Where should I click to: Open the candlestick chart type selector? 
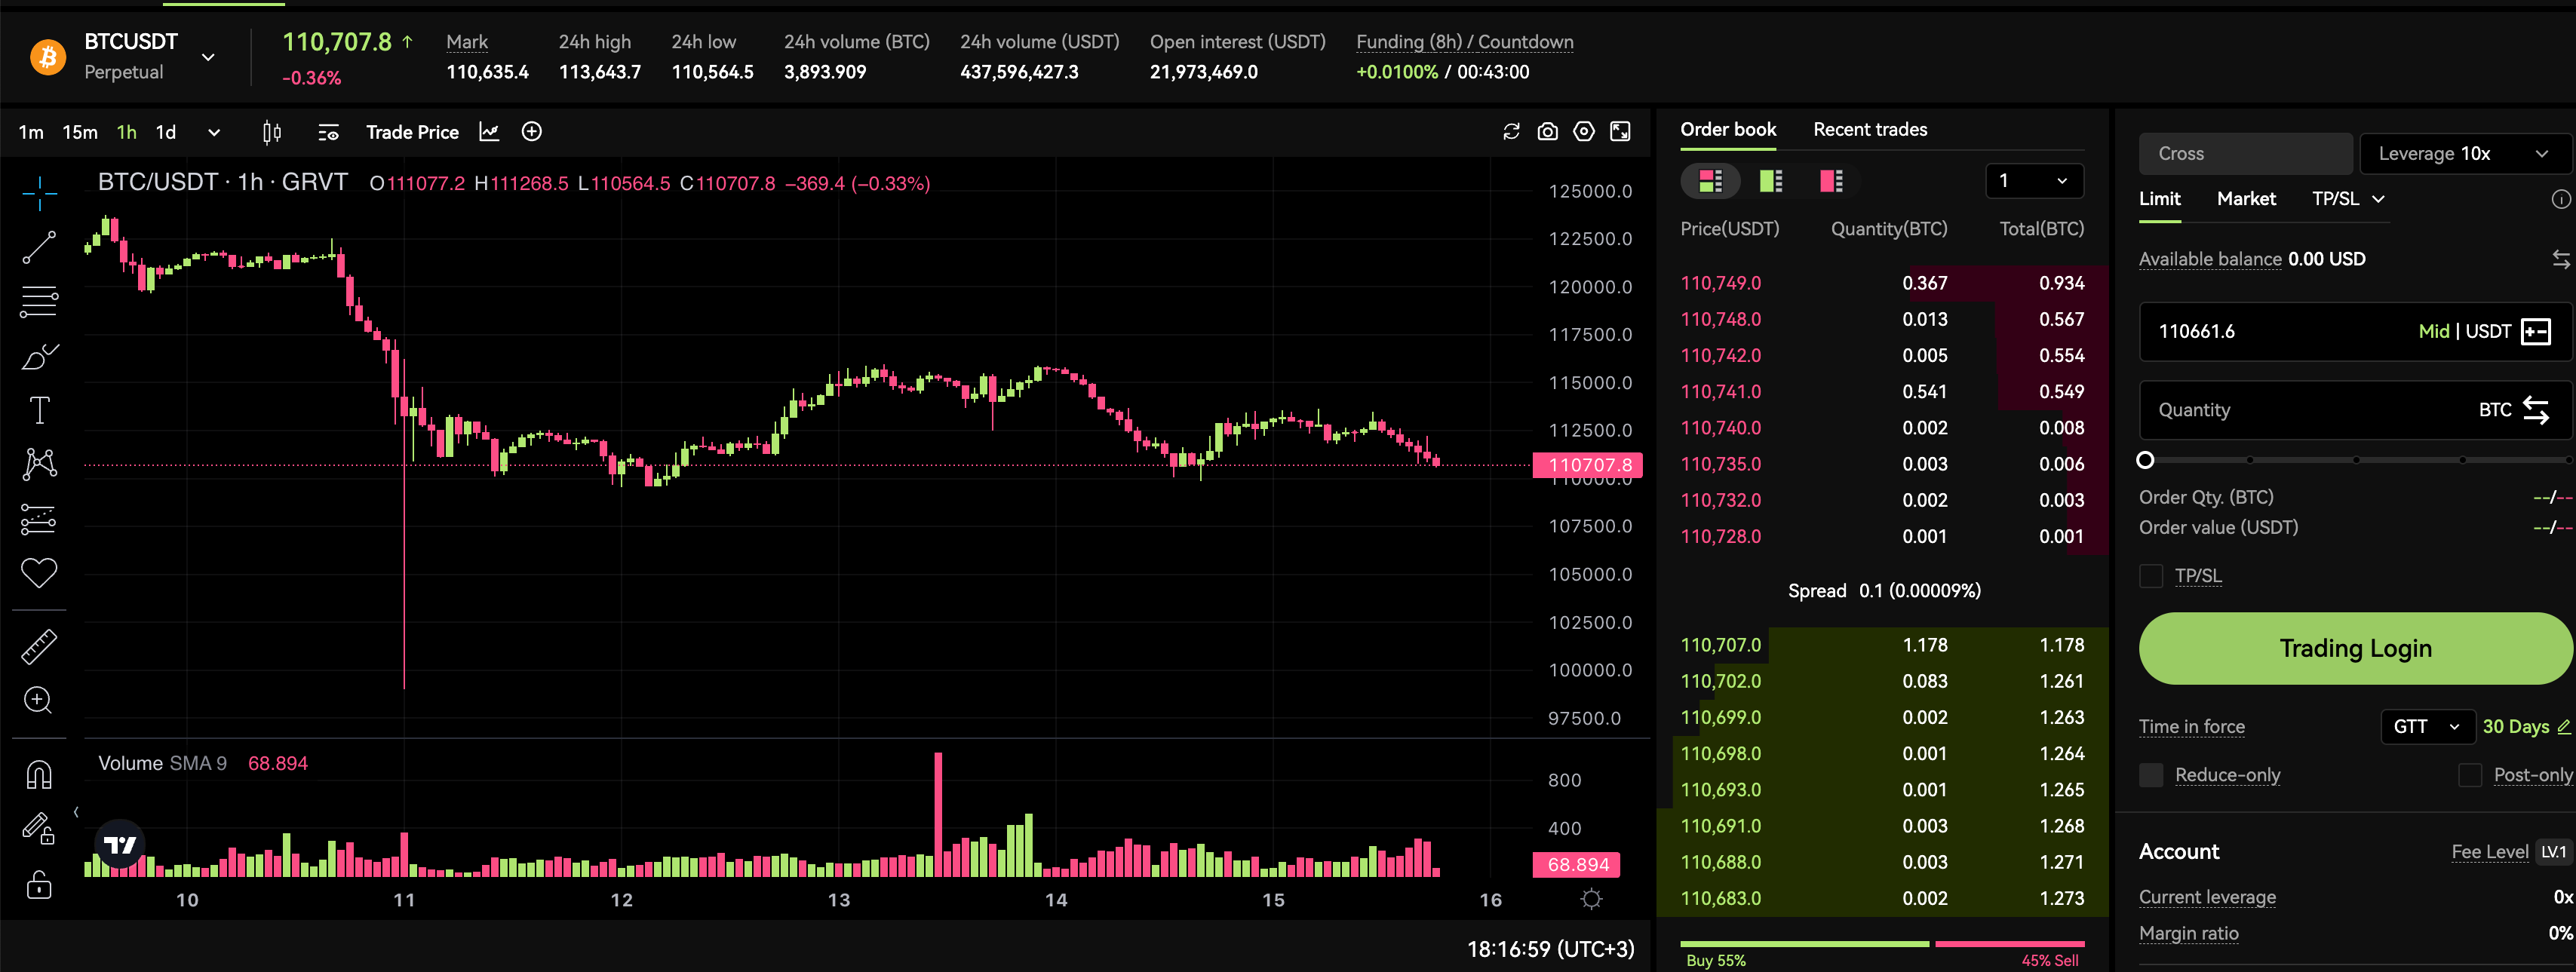pos(271,132)
